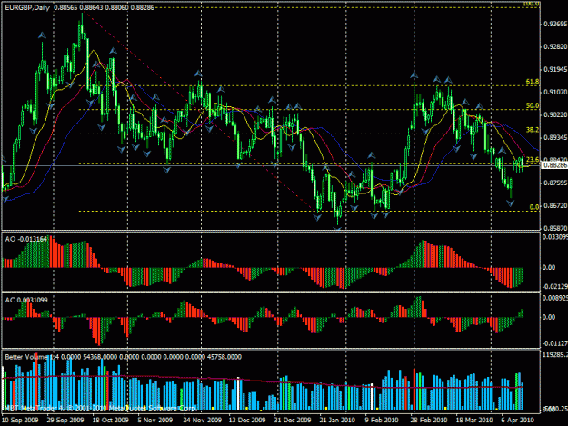The width and height of the screenshot is (568, 426).
Task: Click the 0.00 value on AO scale
Action: coord(549,267)
